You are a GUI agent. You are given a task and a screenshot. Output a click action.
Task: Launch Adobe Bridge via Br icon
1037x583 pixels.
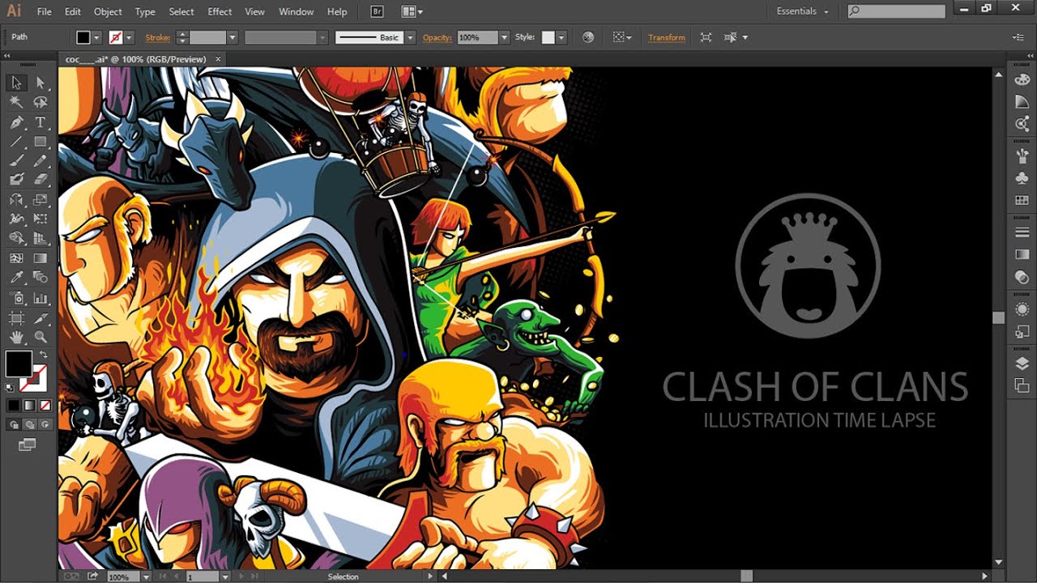click(377, 11)
